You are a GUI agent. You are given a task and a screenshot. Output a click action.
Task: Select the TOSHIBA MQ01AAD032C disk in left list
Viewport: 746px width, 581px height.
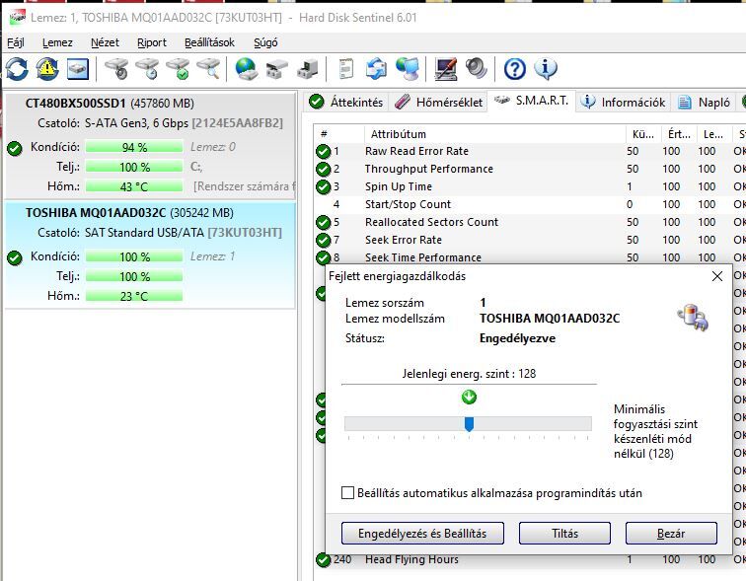[x=150, y=254]
